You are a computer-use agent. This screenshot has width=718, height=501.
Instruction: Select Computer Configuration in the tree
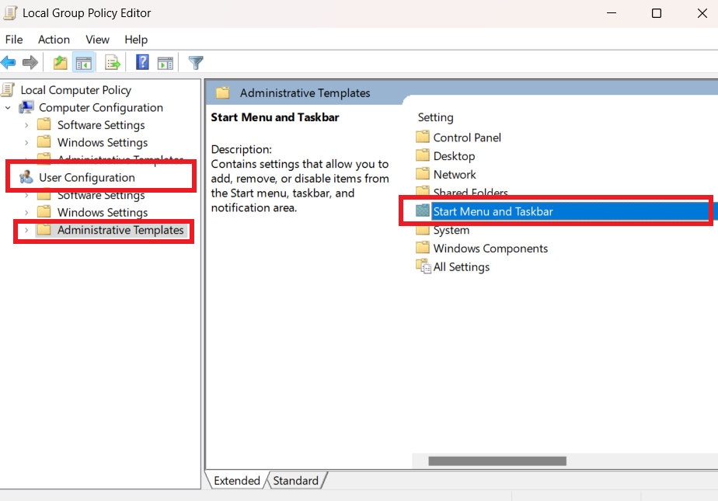coord(101,107)
